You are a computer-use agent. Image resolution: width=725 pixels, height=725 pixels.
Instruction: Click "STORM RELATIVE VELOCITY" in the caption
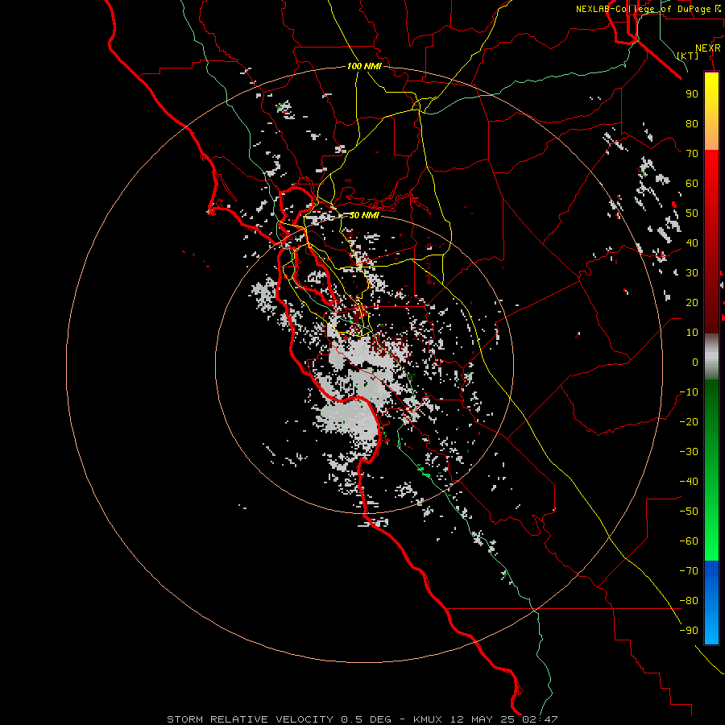250,719
